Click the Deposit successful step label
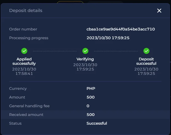Screen dimensions: 171x135 146,61
